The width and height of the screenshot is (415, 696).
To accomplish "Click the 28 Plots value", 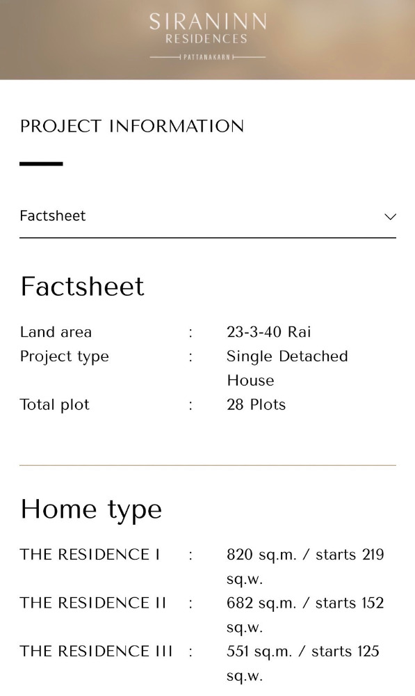I will point(257,405).
